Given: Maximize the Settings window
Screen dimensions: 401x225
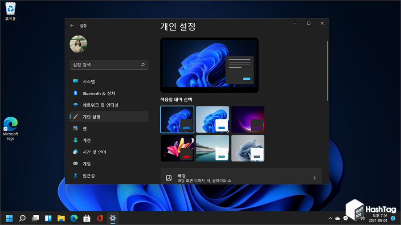Looking at the screenshot, I should 309,23.
